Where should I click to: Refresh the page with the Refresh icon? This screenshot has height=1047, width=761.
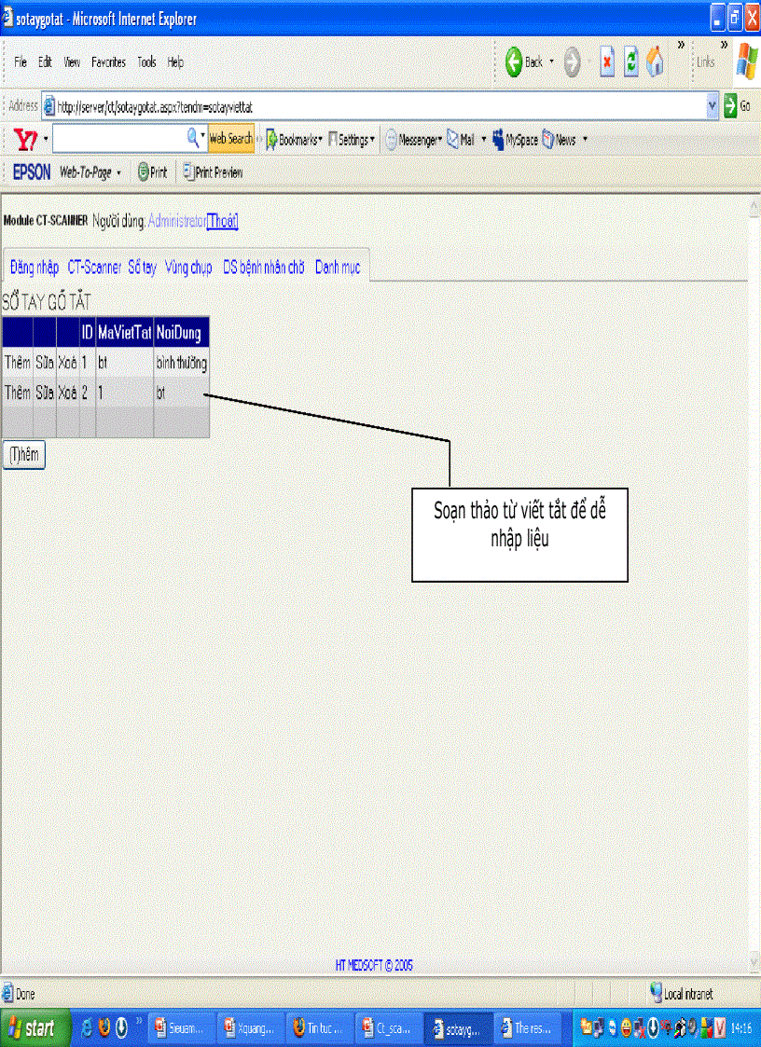coord(631,62)
